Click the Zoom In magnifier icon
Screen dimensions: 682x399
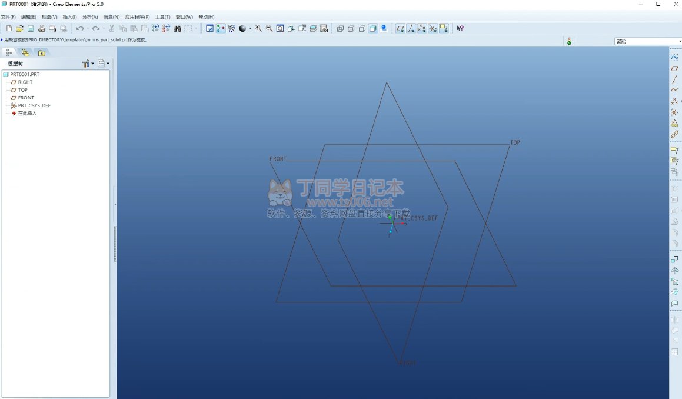258,28
